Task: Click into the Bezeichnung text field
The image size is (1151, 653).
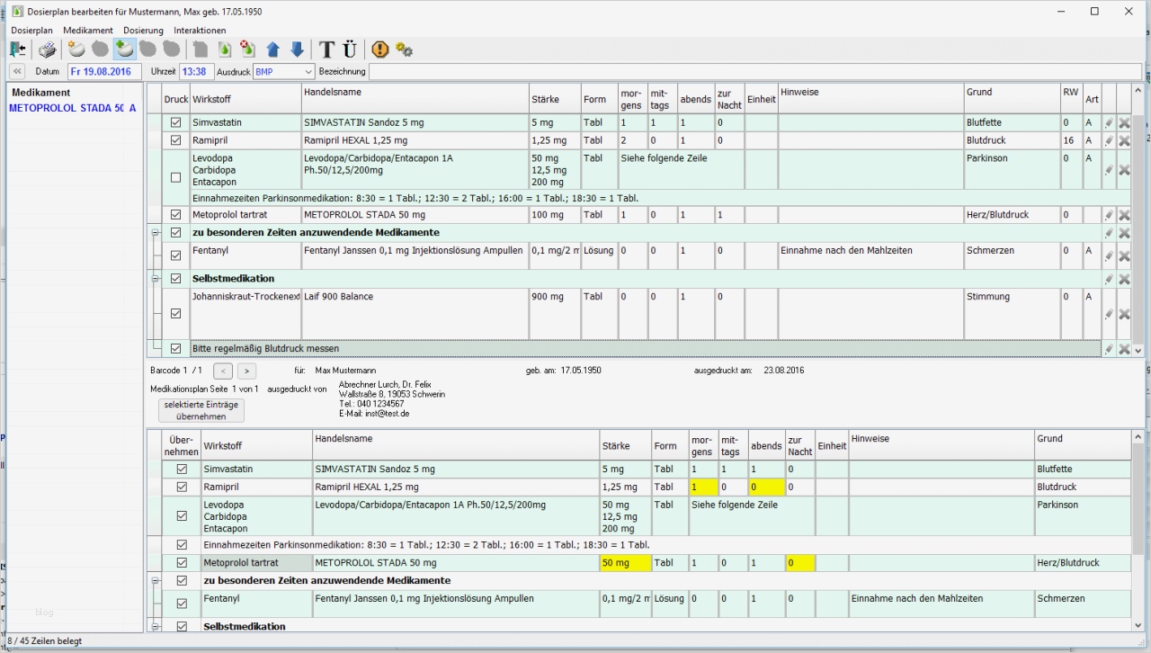Action: [755, 72]
